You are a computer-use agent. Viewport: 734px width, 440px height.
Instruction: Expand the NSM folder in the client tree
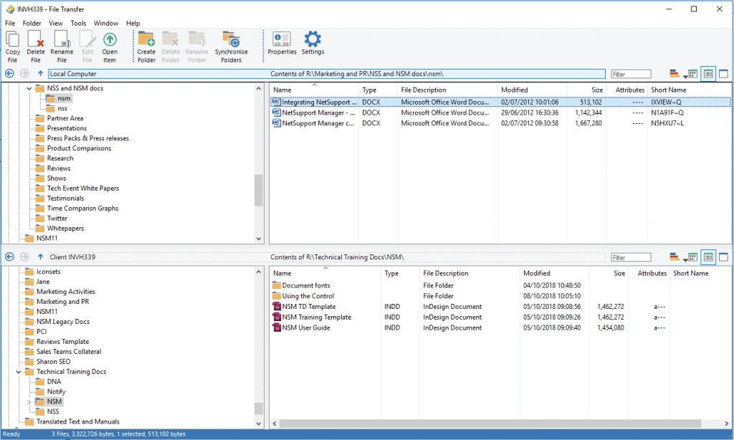click(29, 402)
